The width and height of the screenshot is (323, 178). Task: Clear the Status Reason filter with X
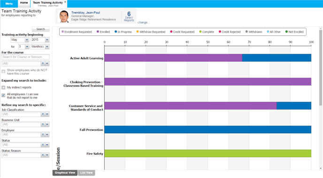tap(43, 155)
